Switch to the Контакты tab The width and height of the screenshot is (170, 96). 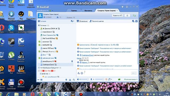(88, 11)
